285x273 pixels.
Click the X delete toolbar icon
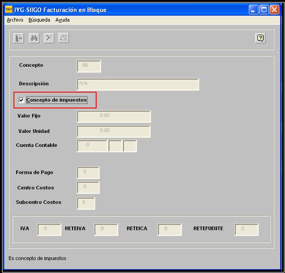pos(49,38)
